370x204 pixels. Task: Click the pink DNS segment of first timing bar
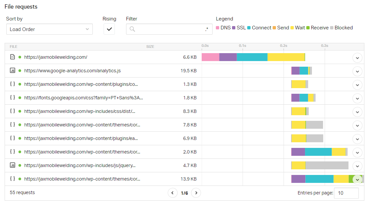pyautogui.click(x=211, y=57)
